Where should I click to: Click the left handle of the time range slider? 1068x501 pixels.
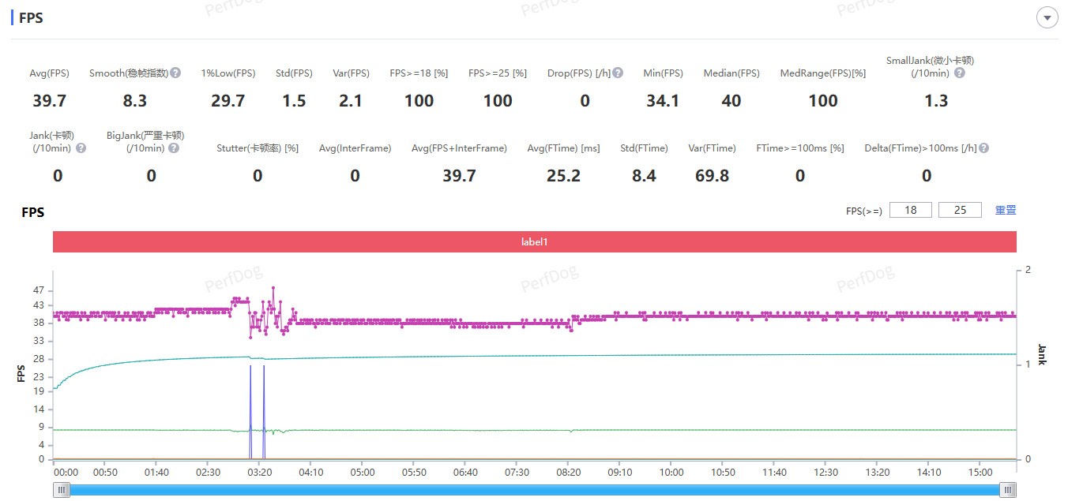point(62,490)
